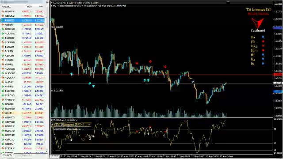
Task: Click the NZDUSD ask price 0.73612
Action: pyautogui.click(x=39, y=109)
